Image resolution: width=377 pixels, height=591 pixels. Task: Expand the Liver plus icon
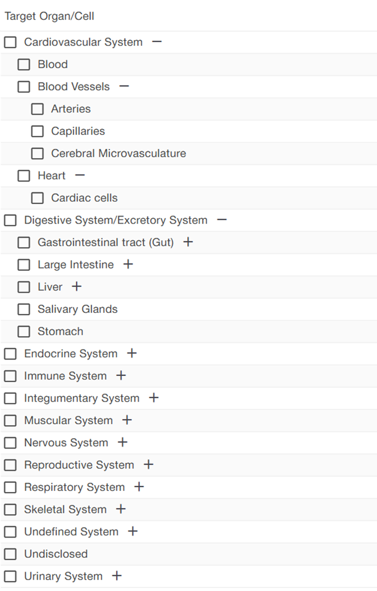tap(76, 286)
